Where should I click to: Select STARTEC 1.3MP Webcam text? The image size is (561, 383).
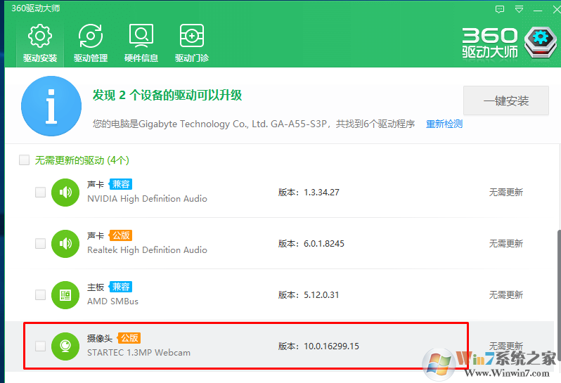pyautogui.click(x=138, y=353)
